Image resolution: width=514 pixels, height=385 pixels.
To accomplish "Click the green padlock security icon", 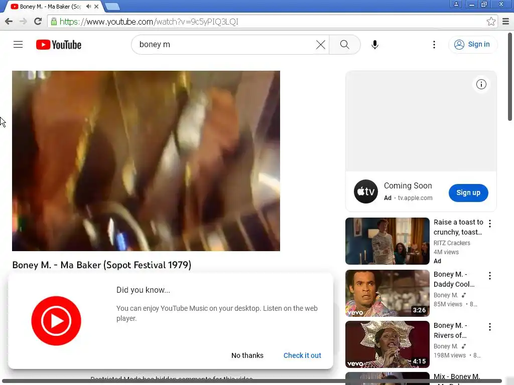I will 54,22.
